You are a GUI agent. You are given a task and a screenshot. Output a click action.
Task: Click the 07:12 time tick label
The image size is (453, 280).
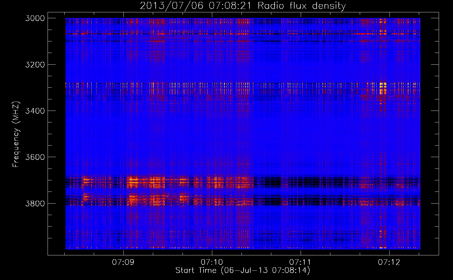click(x=389, y=262)
